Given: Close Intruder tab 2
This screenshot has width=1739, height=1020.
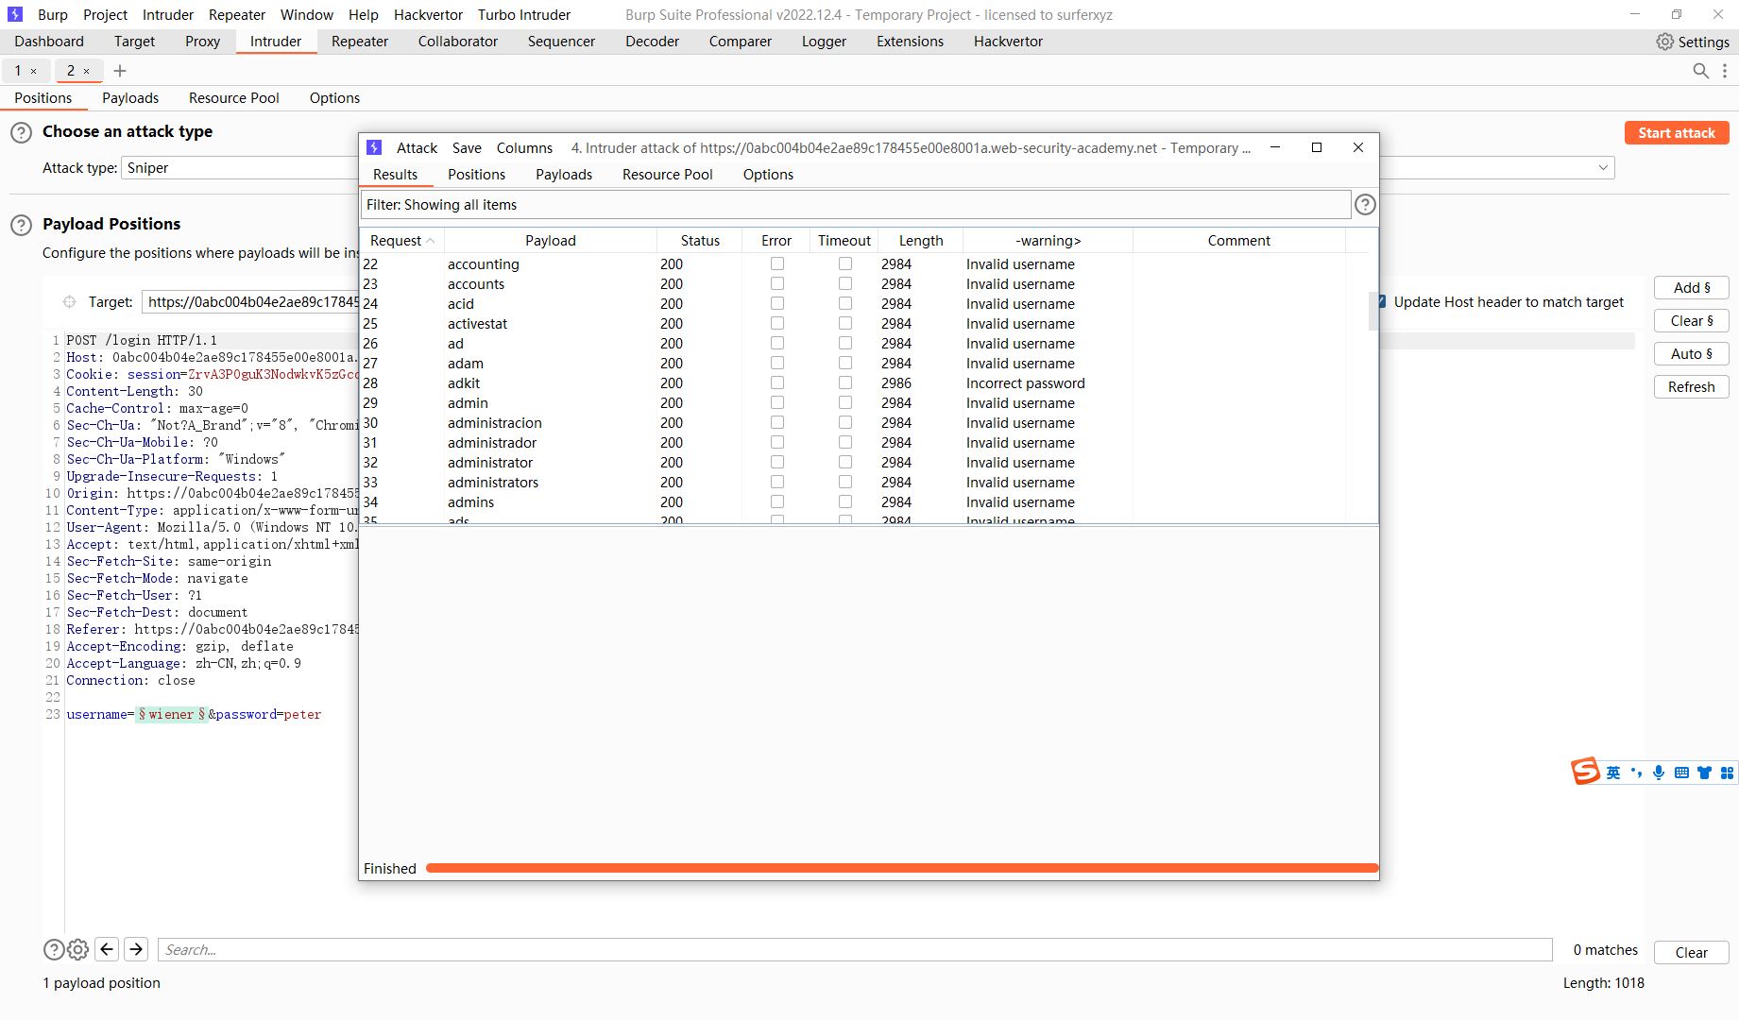Looking at the screenshot, I should click(87, 71).
